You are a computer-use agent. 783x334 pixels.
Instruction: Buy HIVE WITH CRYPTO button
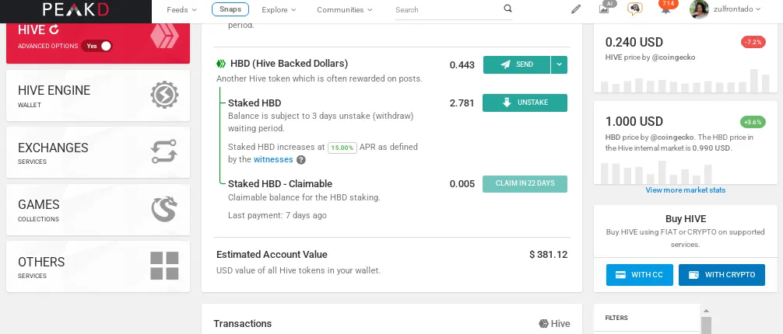coord(722,275)
